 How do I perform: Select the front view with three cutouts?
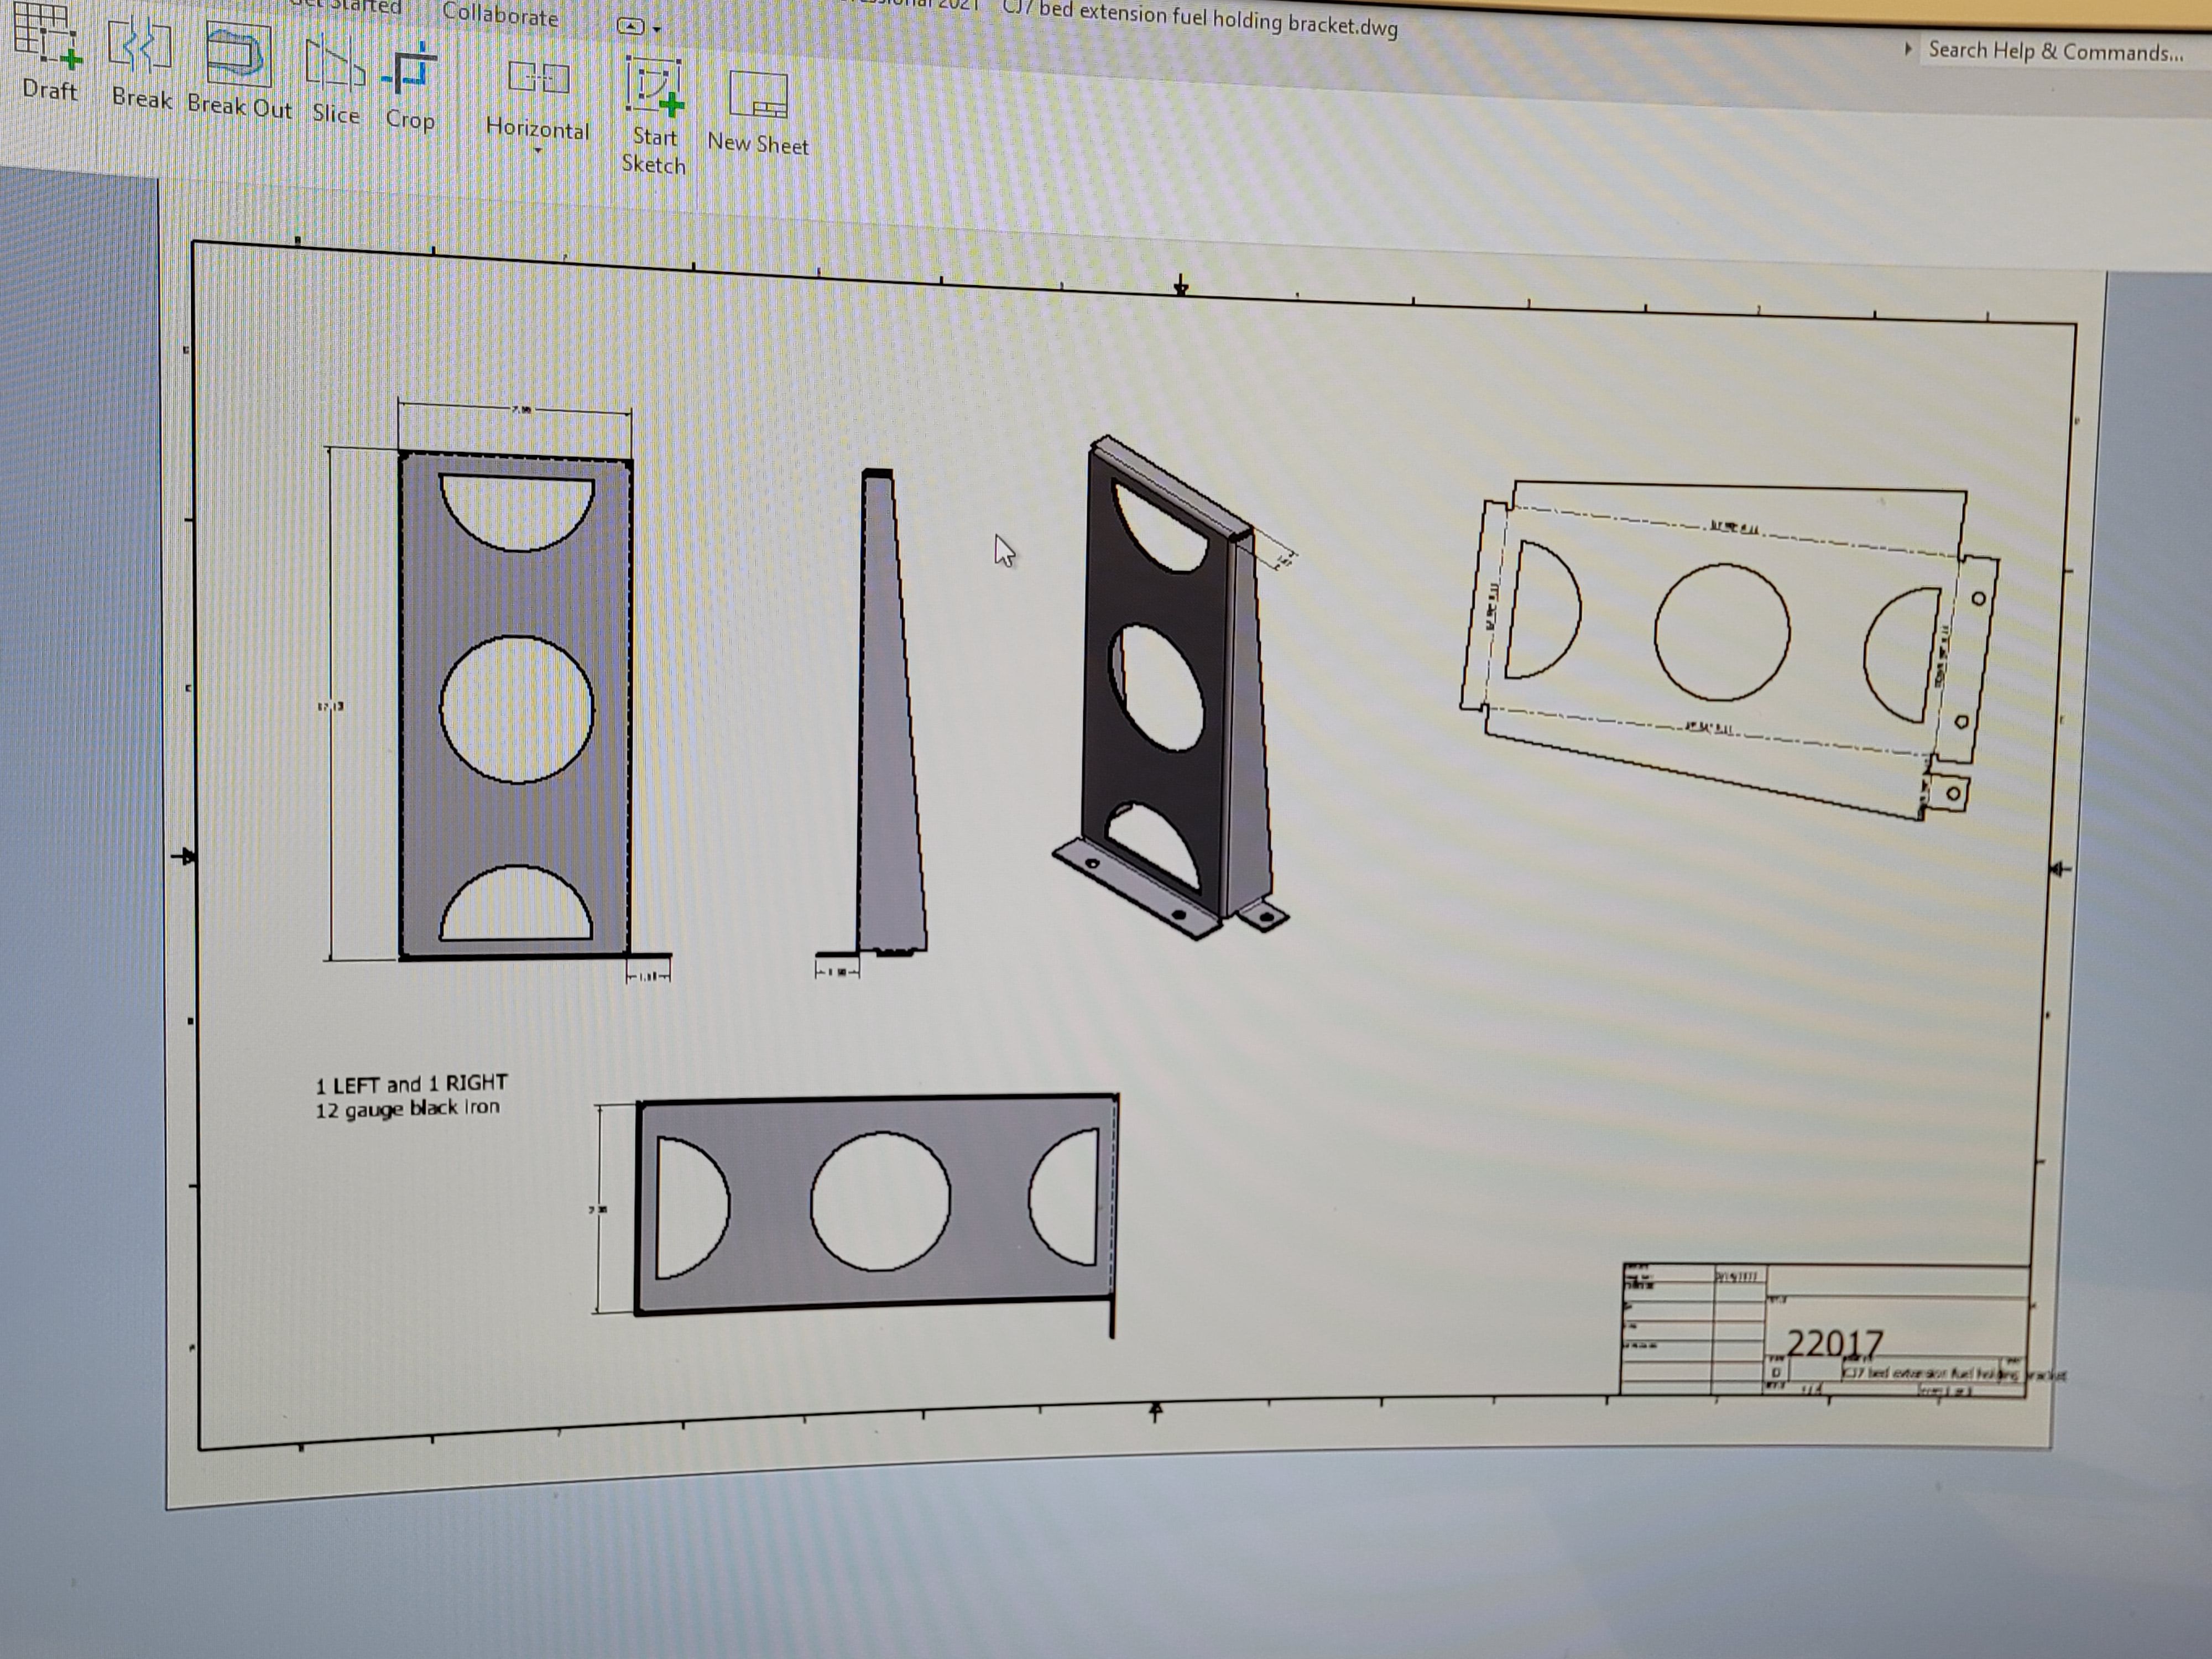[515, 707]
